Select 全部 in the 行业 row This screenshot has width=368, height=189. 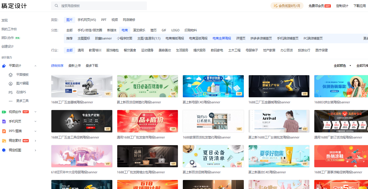click(x=69, y=50)
